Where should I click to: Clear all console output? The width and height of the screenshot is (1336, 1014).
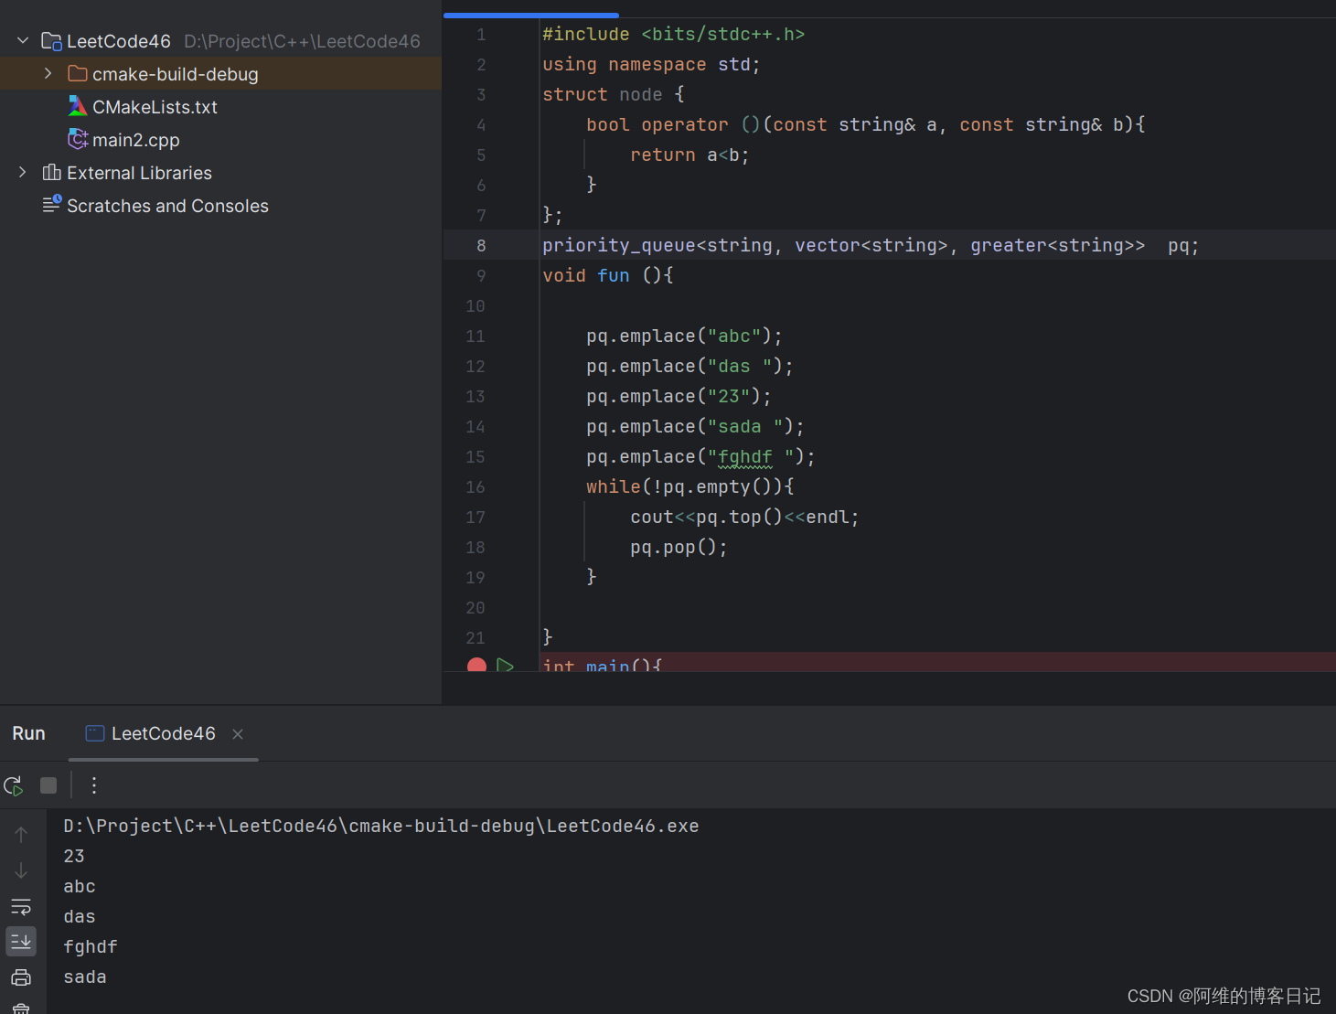click(x=21, y=1009)
